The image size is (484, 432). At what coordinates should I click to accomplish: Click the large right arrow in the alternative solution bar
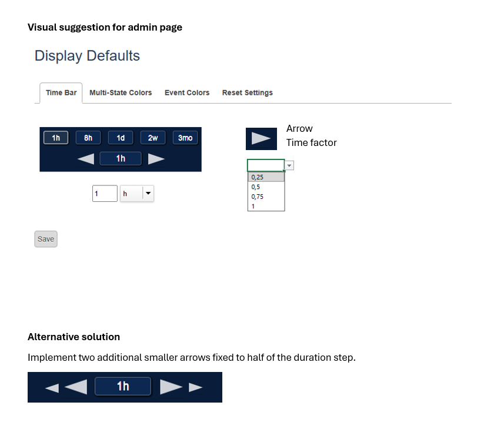click(x=171, y=387)
